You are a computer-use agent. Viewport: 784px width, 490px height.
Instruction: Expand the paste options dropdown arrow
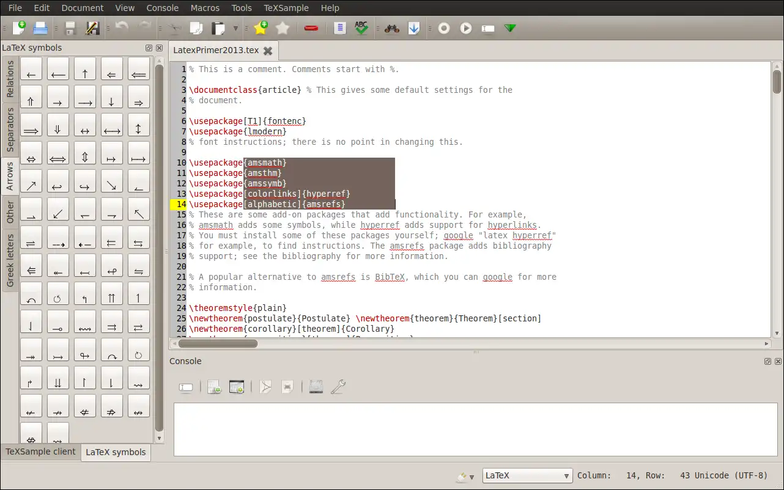(235, 29)
